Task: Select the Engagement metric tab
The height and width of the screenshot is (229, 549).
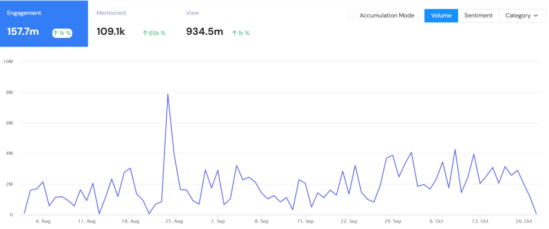Action: click(44, 24)
